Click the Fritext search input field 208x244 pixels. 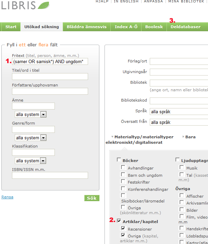(50, 61)
